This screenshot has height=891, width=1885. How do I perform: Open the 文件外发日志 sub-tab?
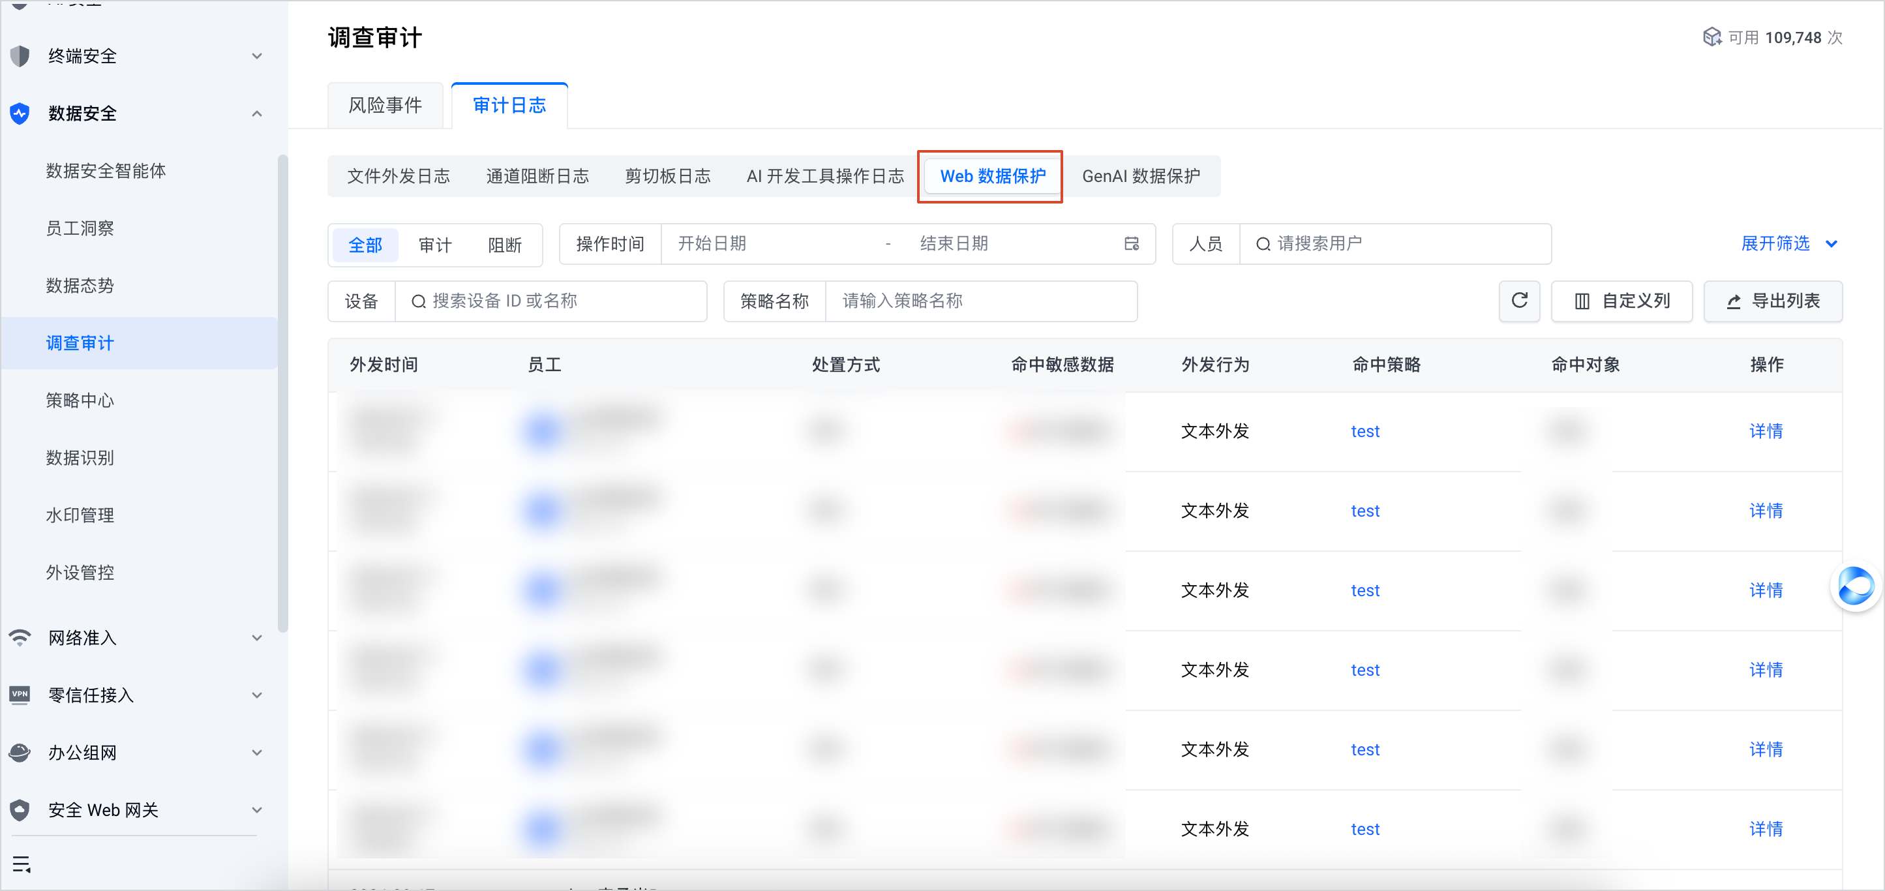pyautogui.click(x=398, y=176)
